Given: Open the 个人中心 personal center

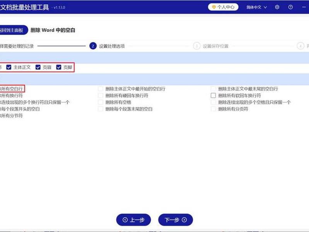Looking at the screenshot, I should [223, 7].
